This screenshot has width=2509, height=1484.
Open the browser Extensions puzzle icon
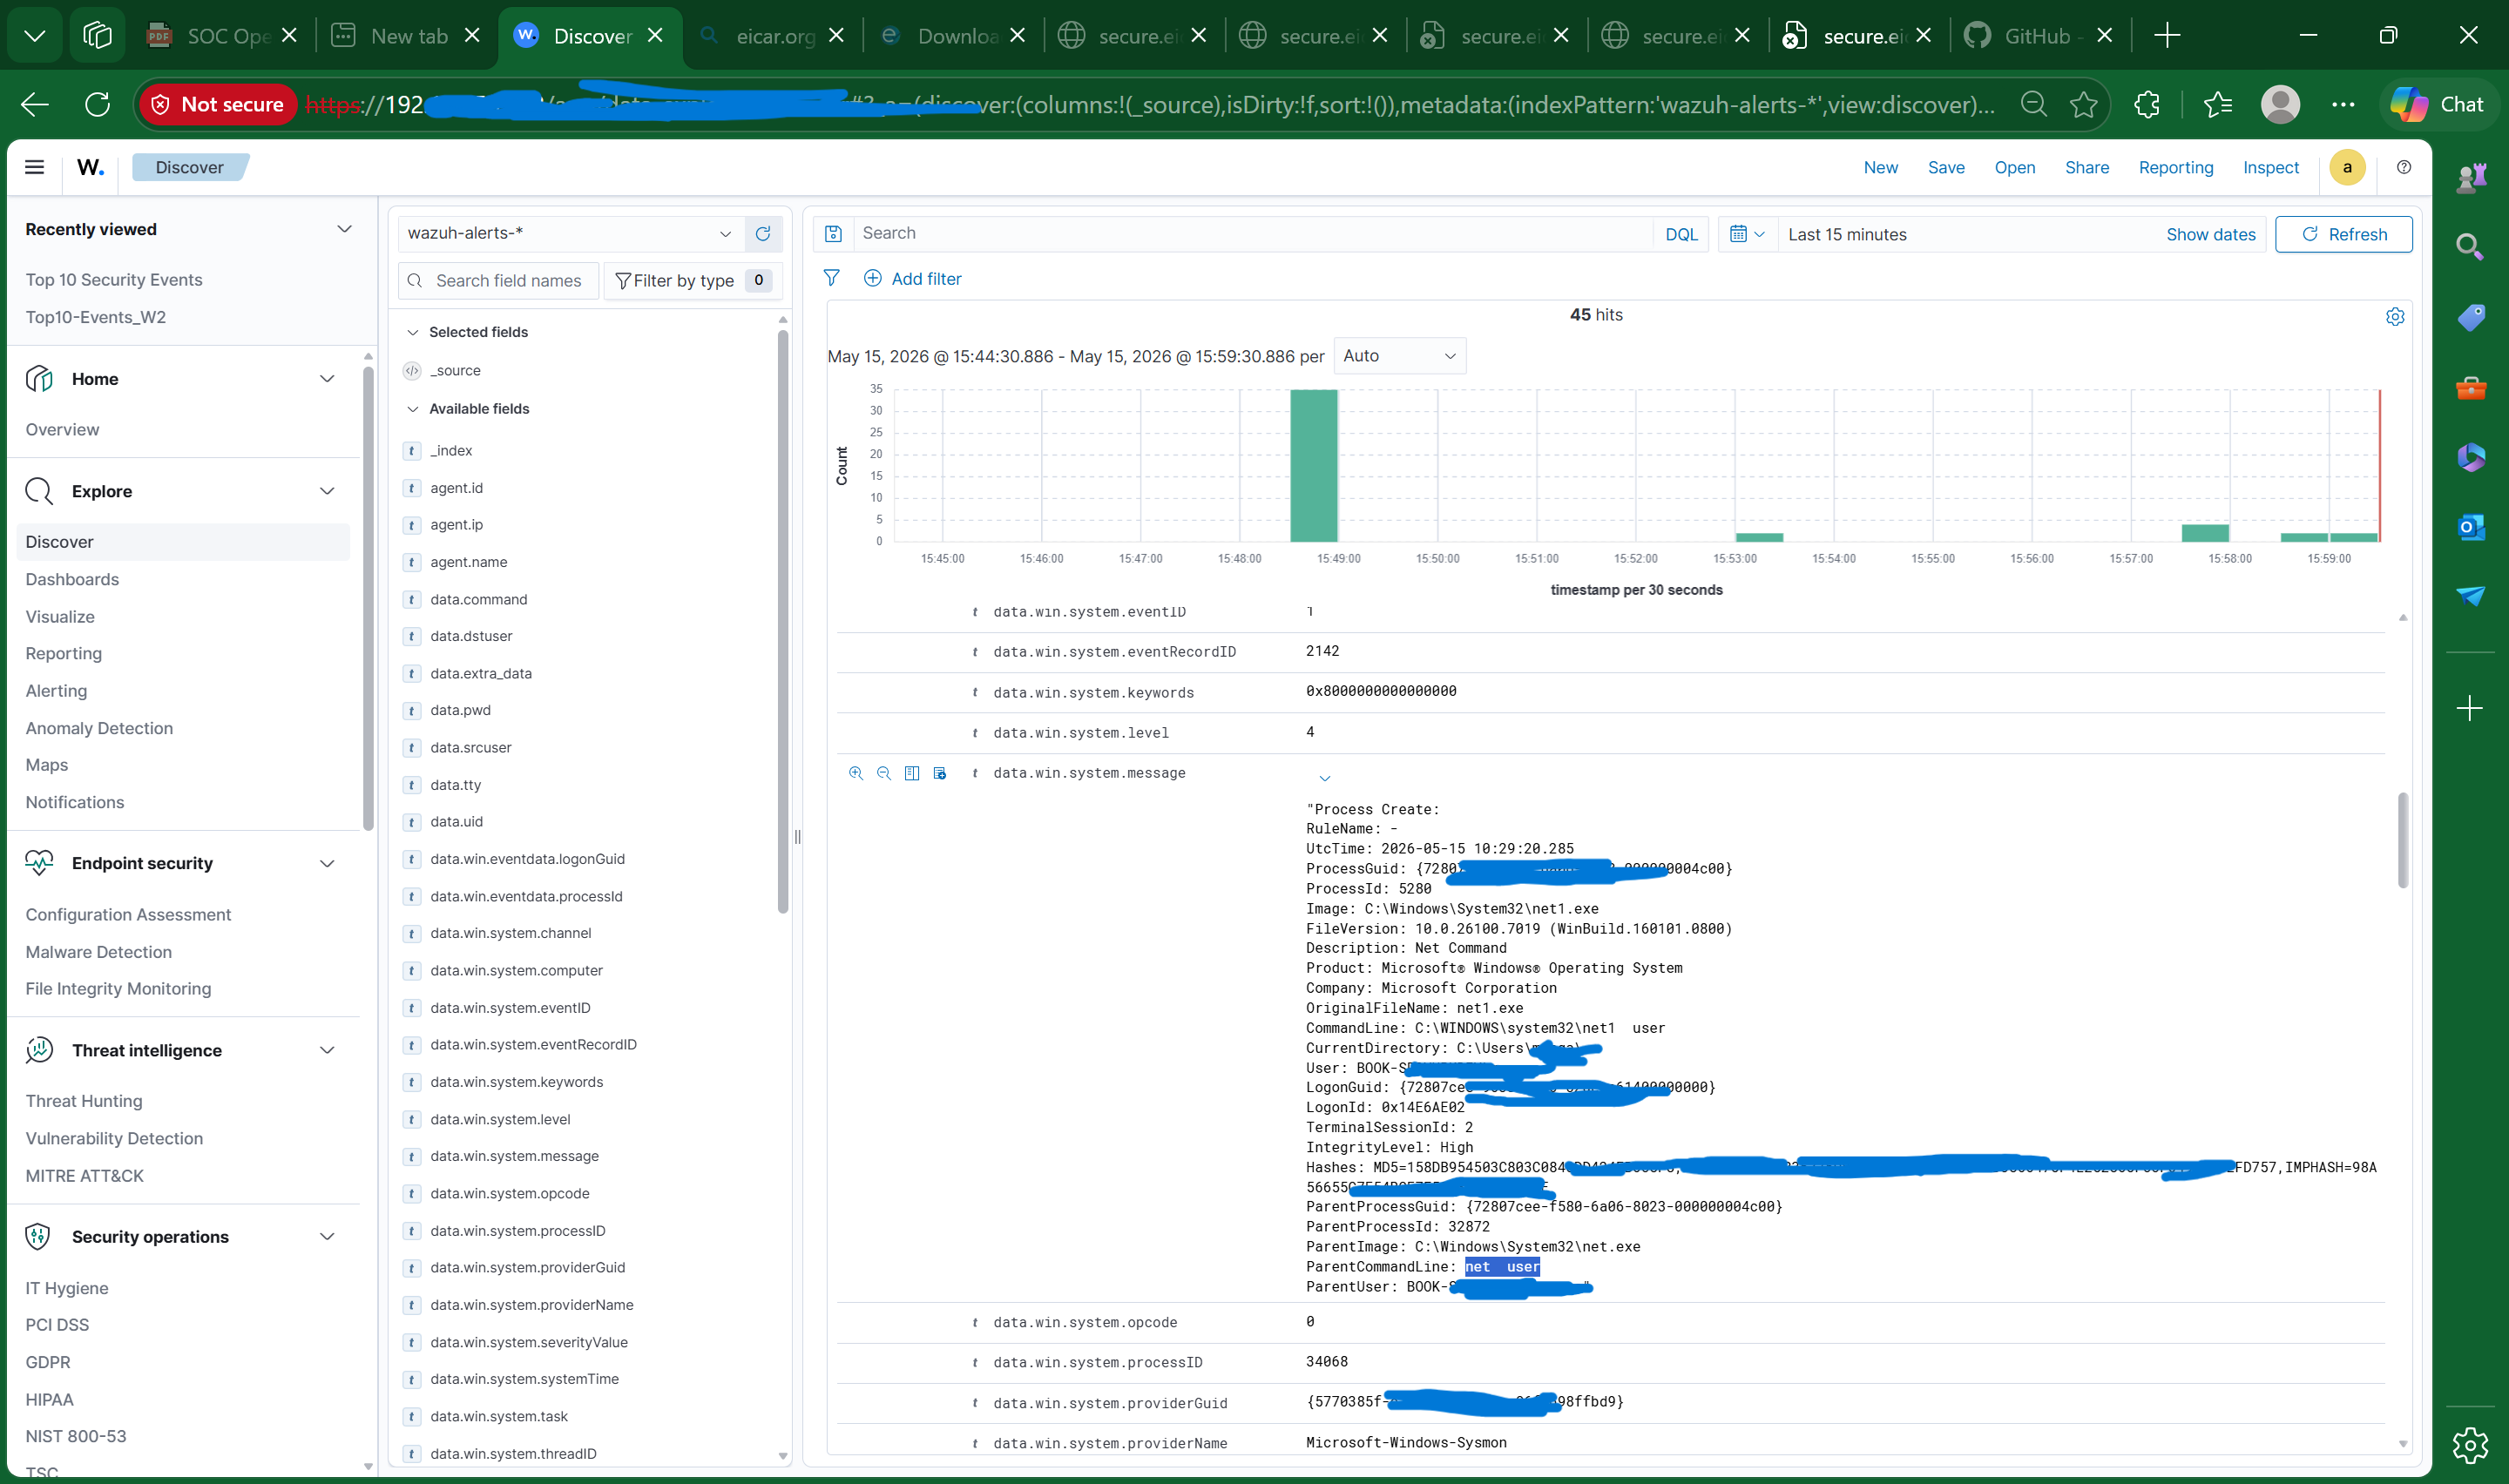click(2147, 104)
